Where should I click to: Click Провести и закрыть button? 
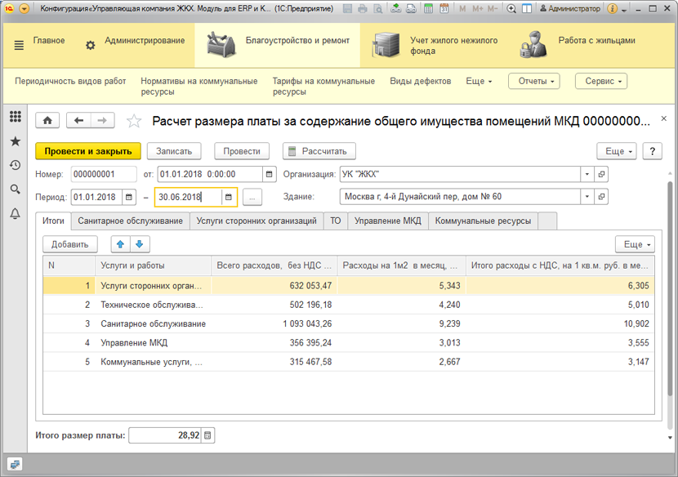88,151
